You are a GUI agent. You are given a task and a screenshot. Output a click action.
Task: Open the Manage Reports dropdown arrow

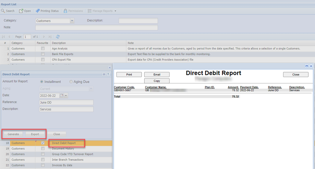coord(115,11)
